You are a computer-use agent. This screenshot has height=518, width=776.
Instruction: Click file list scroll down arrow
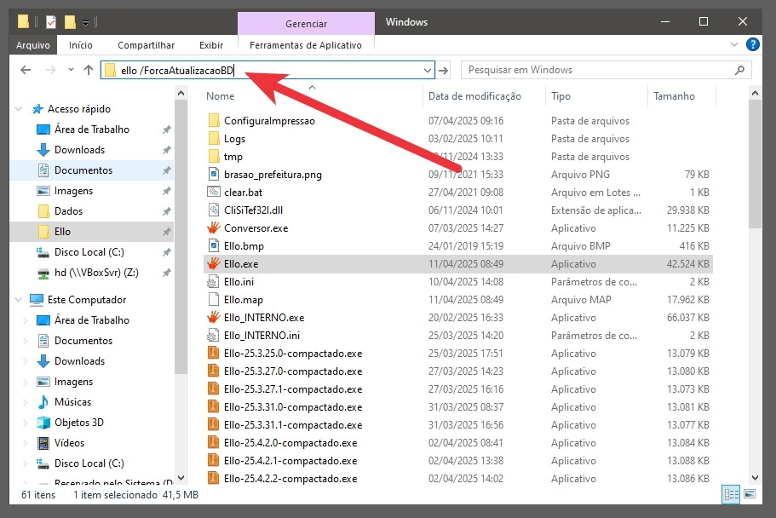(x=755, y=478)
